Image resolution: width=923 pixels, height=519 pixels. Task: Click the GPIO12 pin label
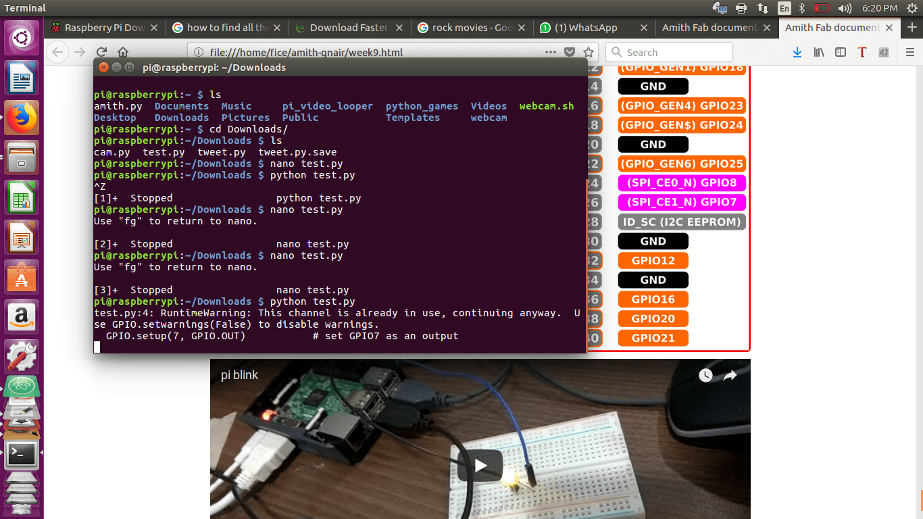653,260
